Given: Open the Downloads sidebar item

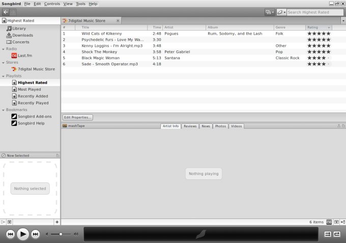Looking at the screenshot, I should pyautogui.click(x=23, y=35).
